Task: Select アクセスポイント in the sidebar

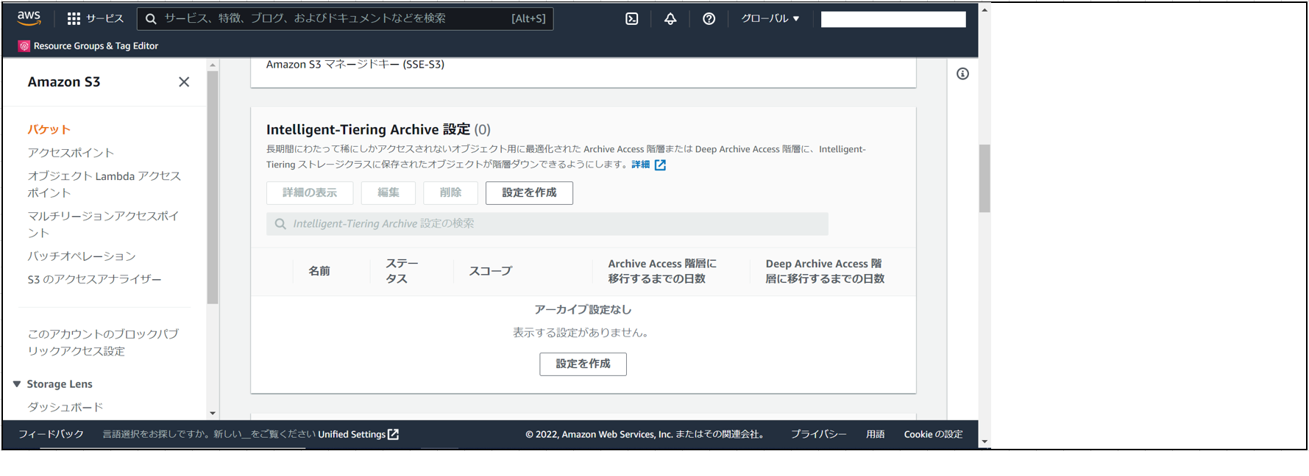Action: tap(71, 153)
